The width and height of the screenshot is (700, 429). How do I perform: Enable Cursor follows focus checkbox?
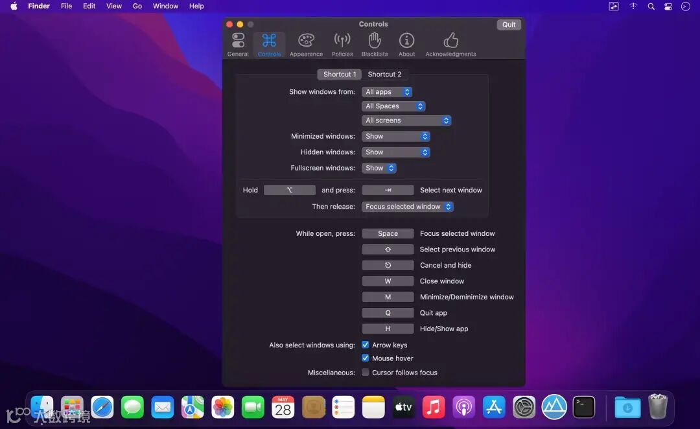365,373
